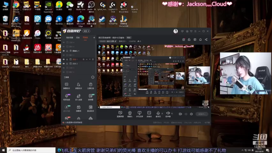Viewport: 272px width, 153px height.
Task: Expand the 房间公告 dropdown
Action: tap(122, 41)
